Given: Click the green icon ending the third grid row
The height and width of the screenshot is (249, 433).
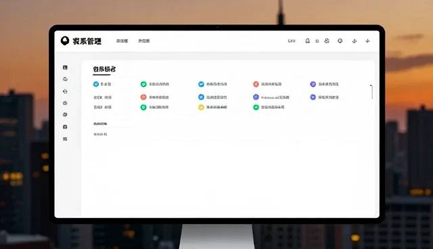Looking at the screenshot, I should (256, 108).
